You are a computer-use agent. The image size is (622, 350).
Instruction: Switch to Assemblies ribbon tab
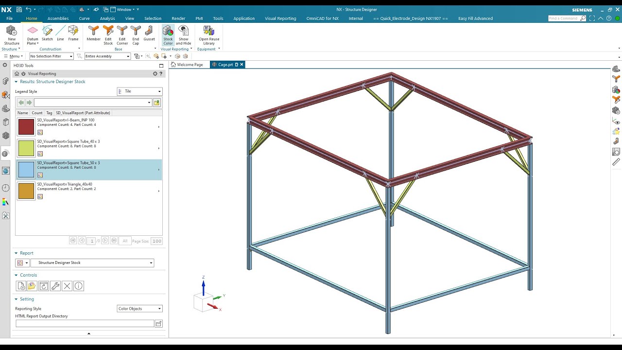58,18
